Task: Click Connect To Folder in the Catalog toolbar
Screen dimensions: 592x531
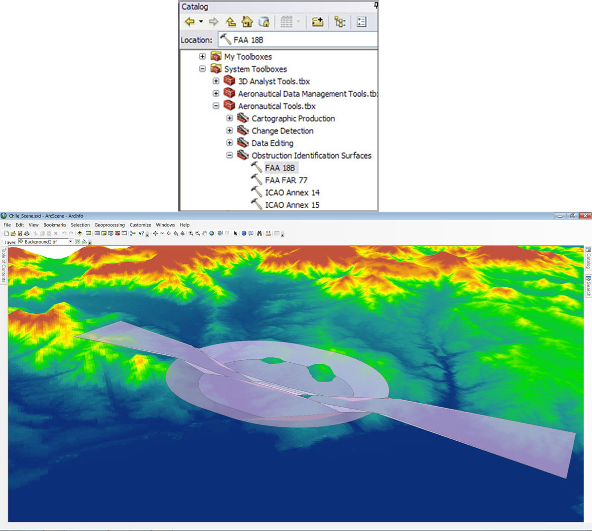Action: click(x=317, y=21)
